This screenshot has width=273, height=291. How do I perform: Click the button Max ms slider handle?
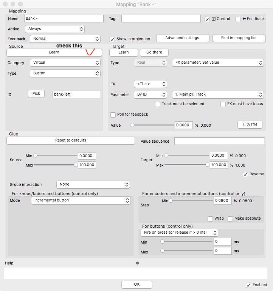pyautogui.click(x=162, y=251)
